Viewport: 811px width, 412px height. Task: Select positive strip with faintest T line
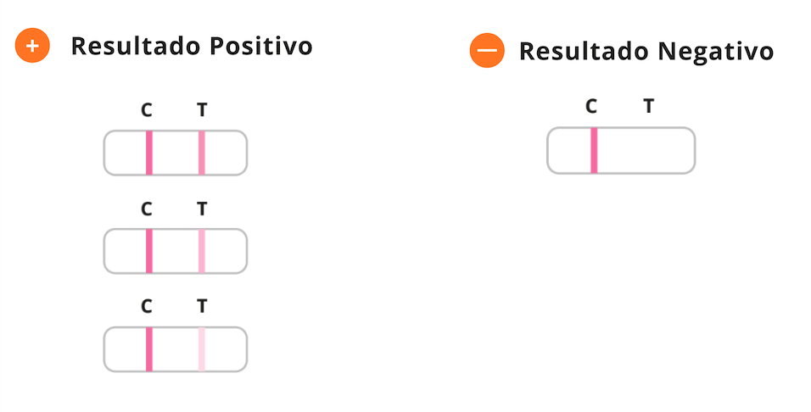(x=176, y=349)
